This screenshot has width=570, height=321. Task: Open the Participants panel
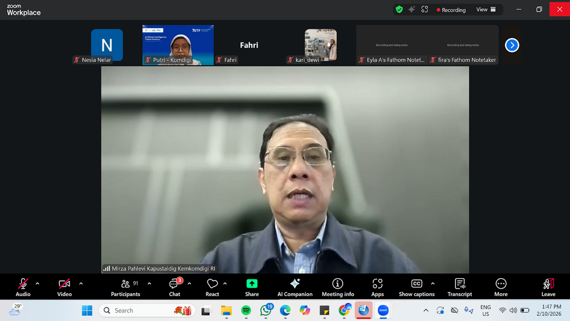click(125, 287)
